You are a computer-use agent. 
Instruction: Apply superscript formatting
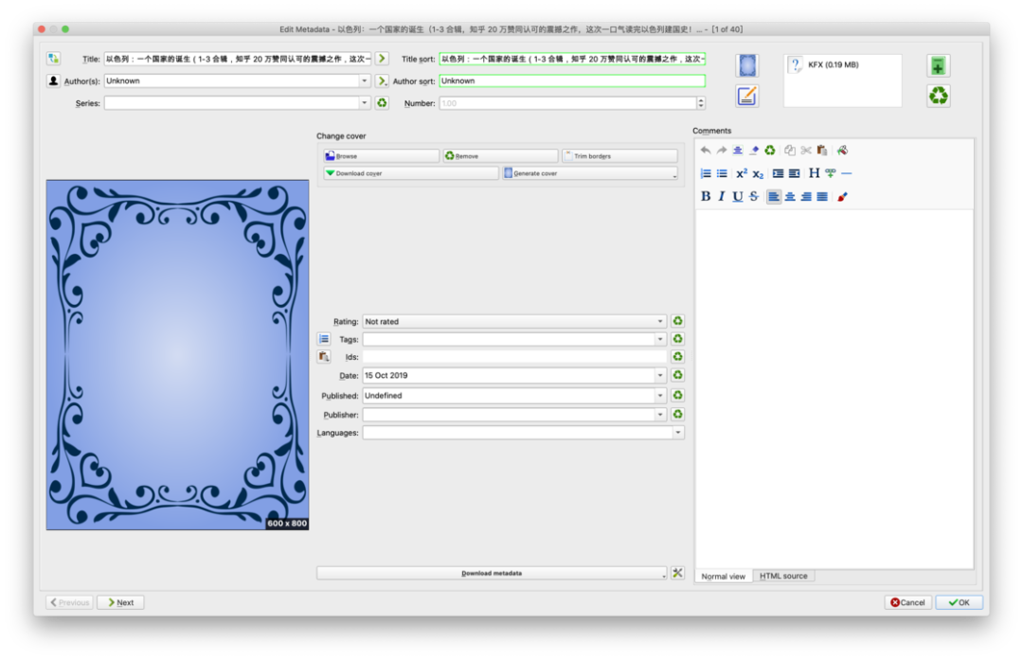[741, 173]
